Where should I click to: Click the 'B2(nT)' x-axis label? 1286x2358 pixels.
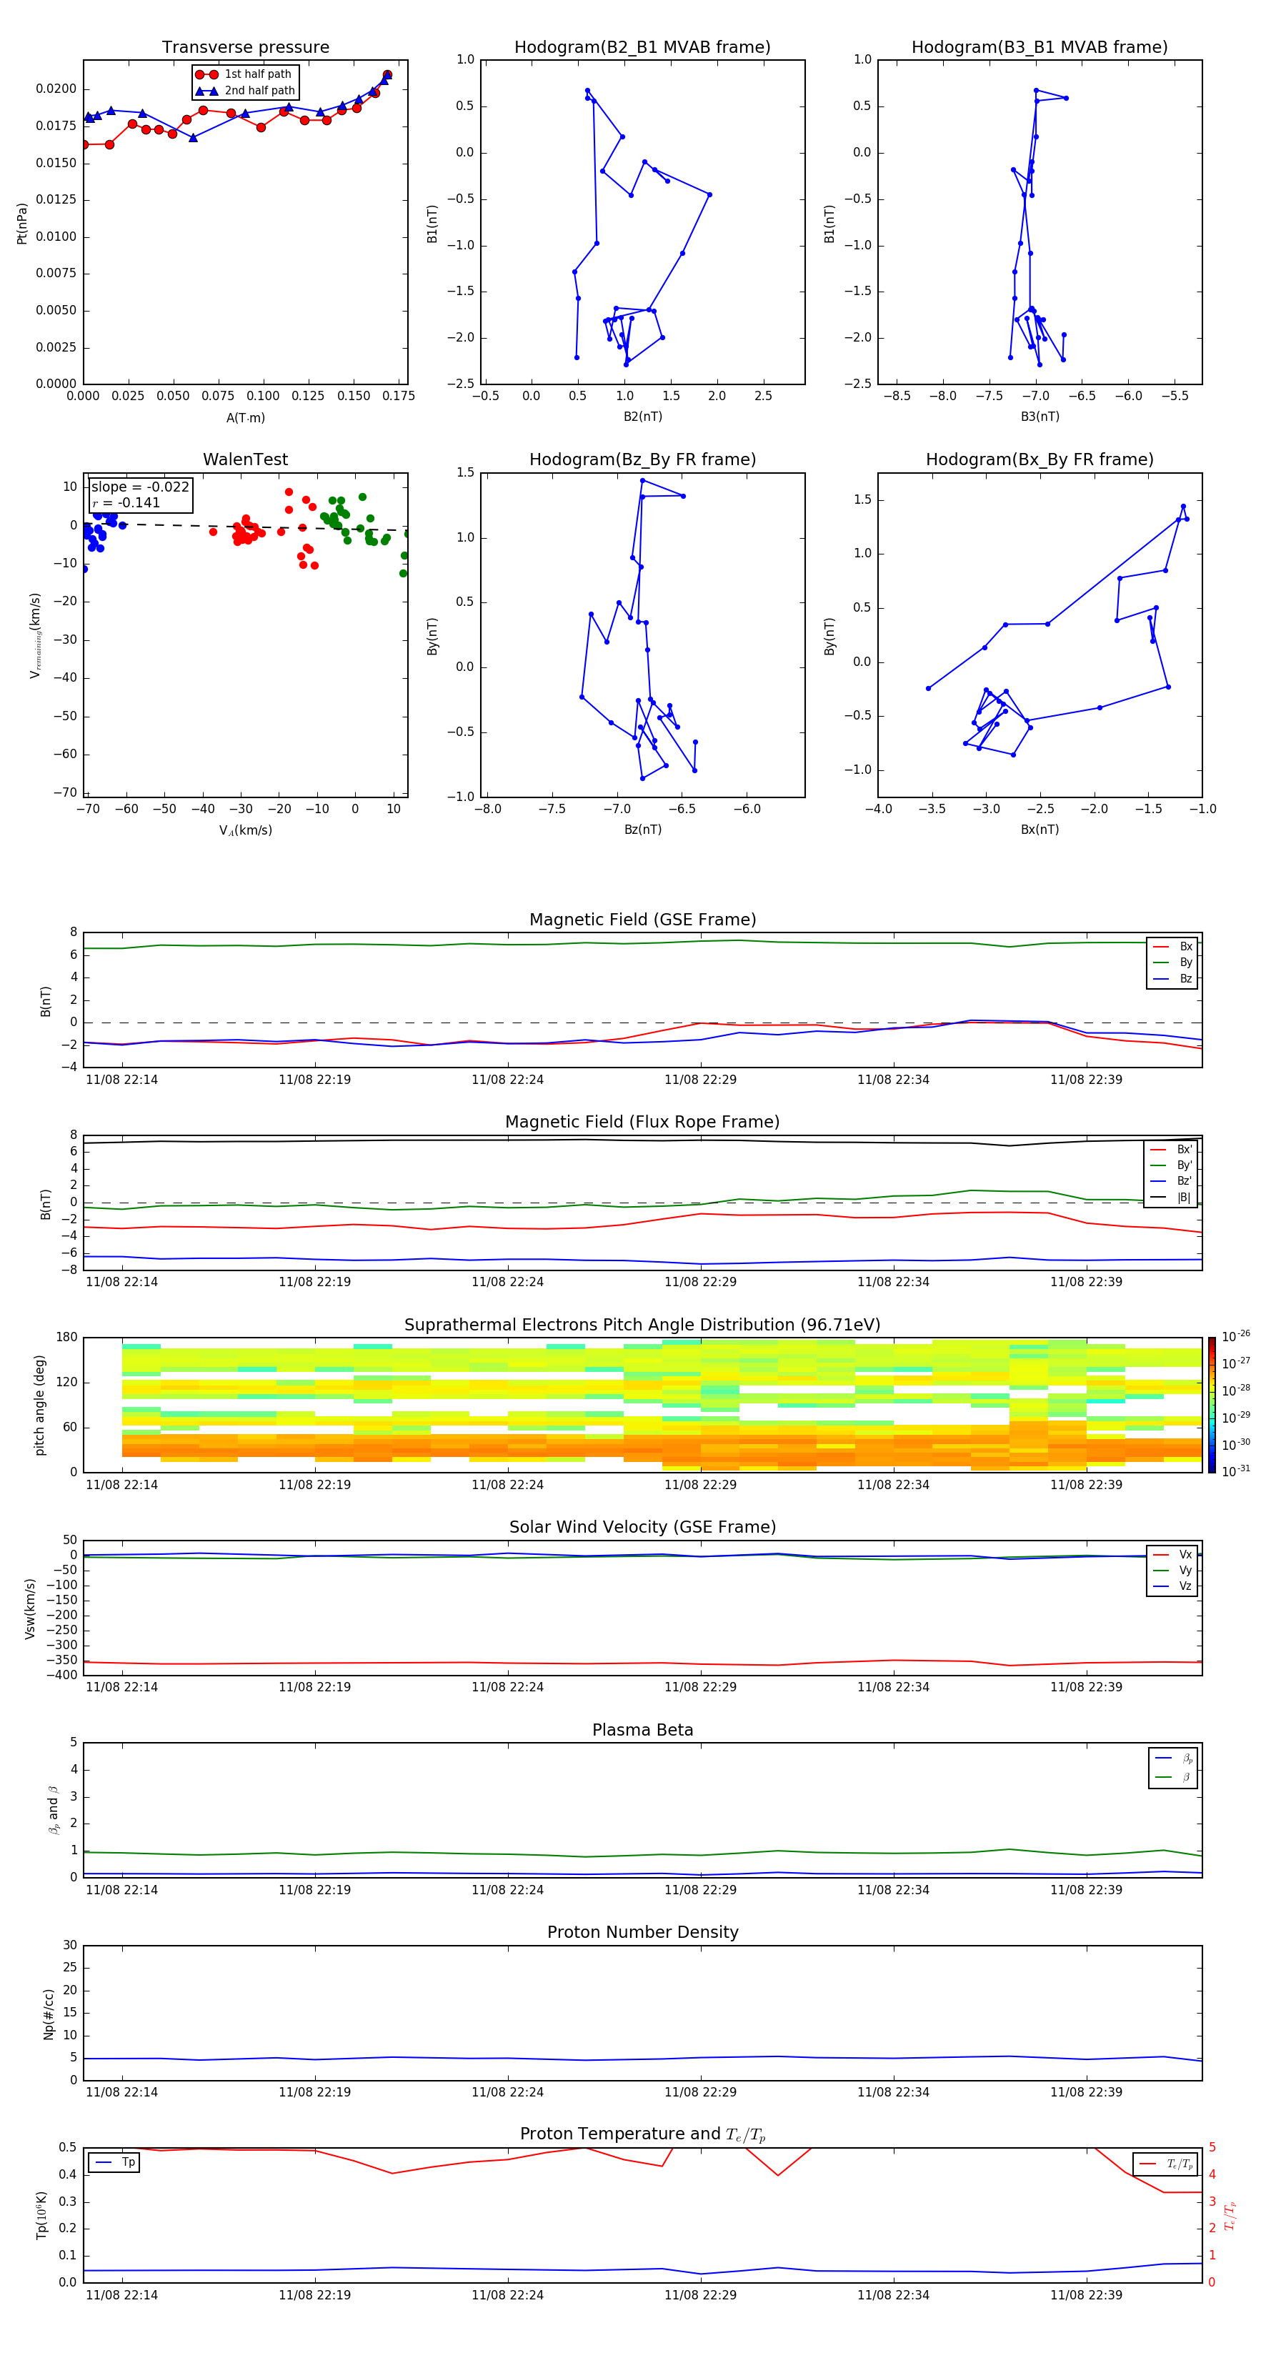[642, 417]
